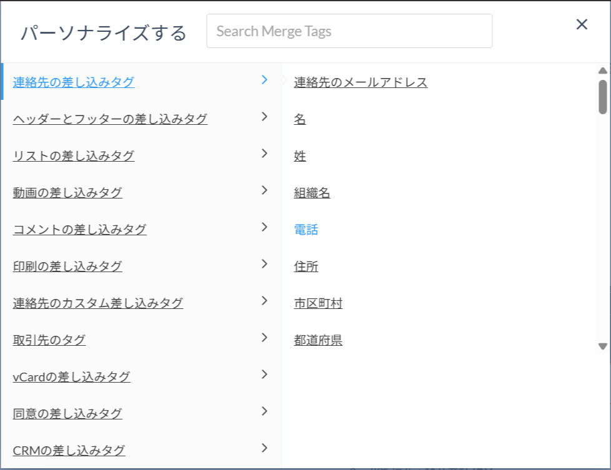This screenshot has height=470, width=611.
Task: Insert 連絡先のメールアドレス merge tag
Action: 360,82
